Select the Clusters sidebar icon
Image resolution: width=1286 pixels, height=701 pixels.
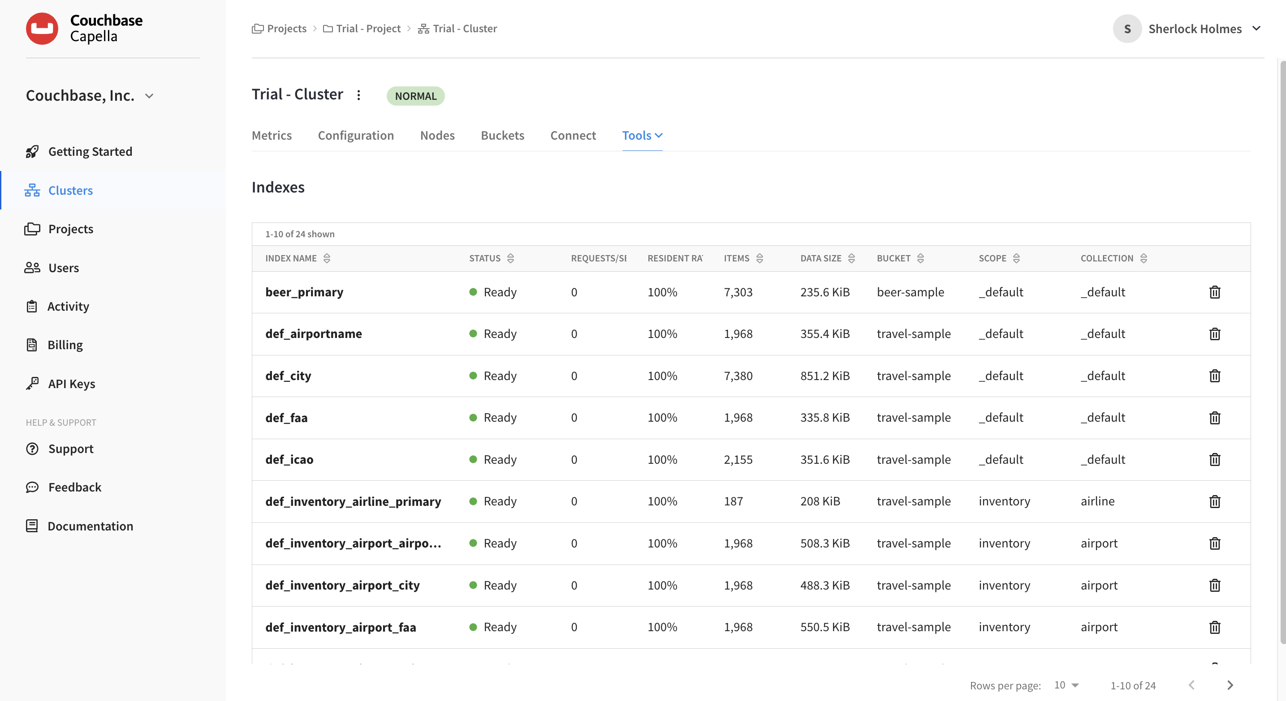[32, 190]
